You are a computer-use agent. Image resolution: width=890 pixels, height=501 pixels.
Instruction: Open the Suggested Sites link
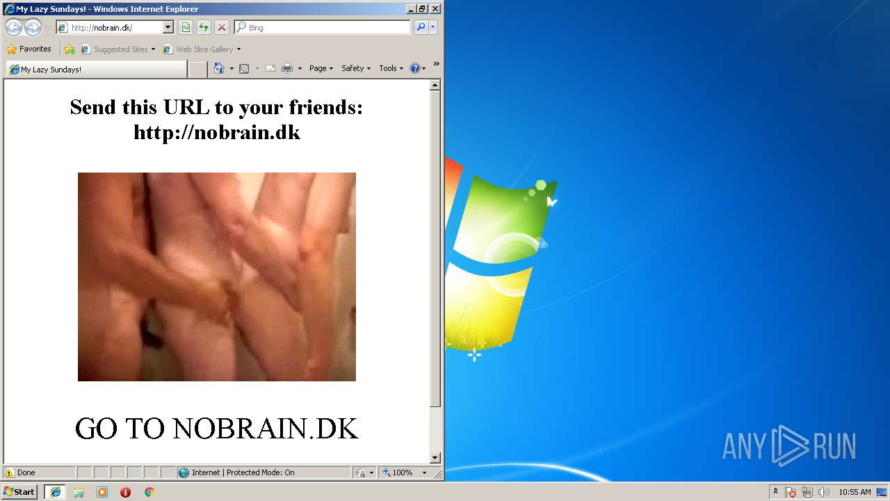pos(118,49)
